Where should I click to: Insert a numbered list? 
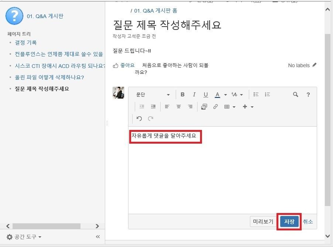(267, 95)
